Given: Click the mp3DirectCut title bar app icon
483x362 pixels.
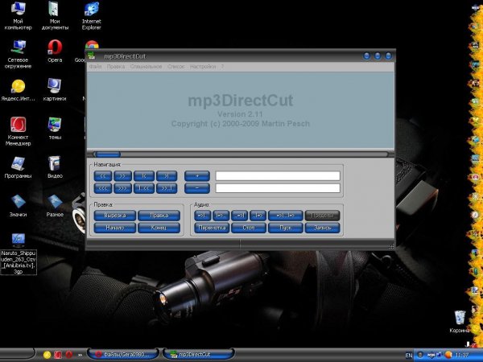Looking at the screenshot, I should (x=91, y=56).
